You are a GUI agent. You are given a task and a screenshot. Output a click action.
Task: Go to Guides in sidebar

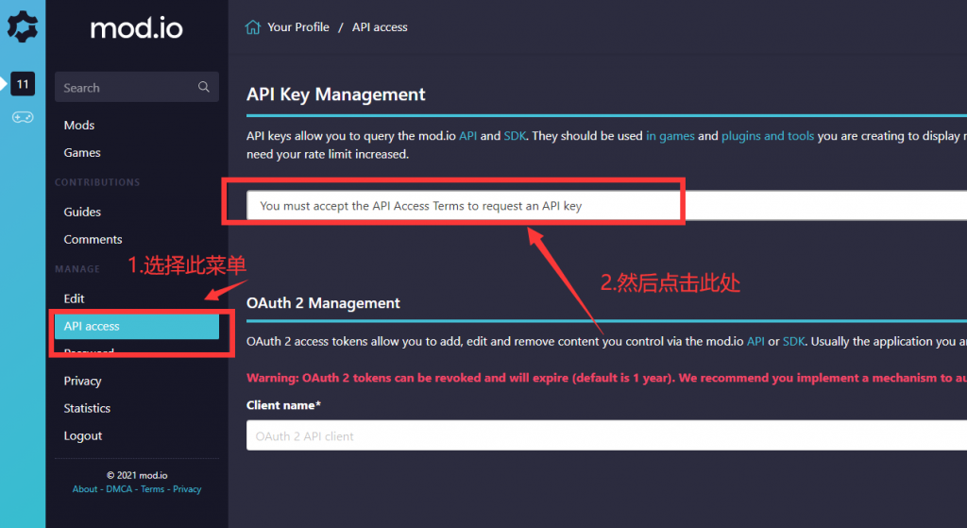click(82, 212)
